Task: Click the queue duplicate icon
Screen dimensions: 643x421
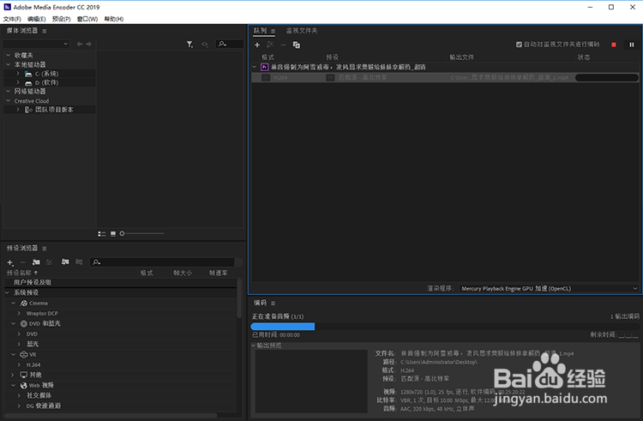Action: (x=296, y=45)
